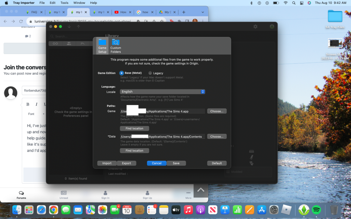Switch to the Google Drive tab in Chrome

(x=167, y=12)
